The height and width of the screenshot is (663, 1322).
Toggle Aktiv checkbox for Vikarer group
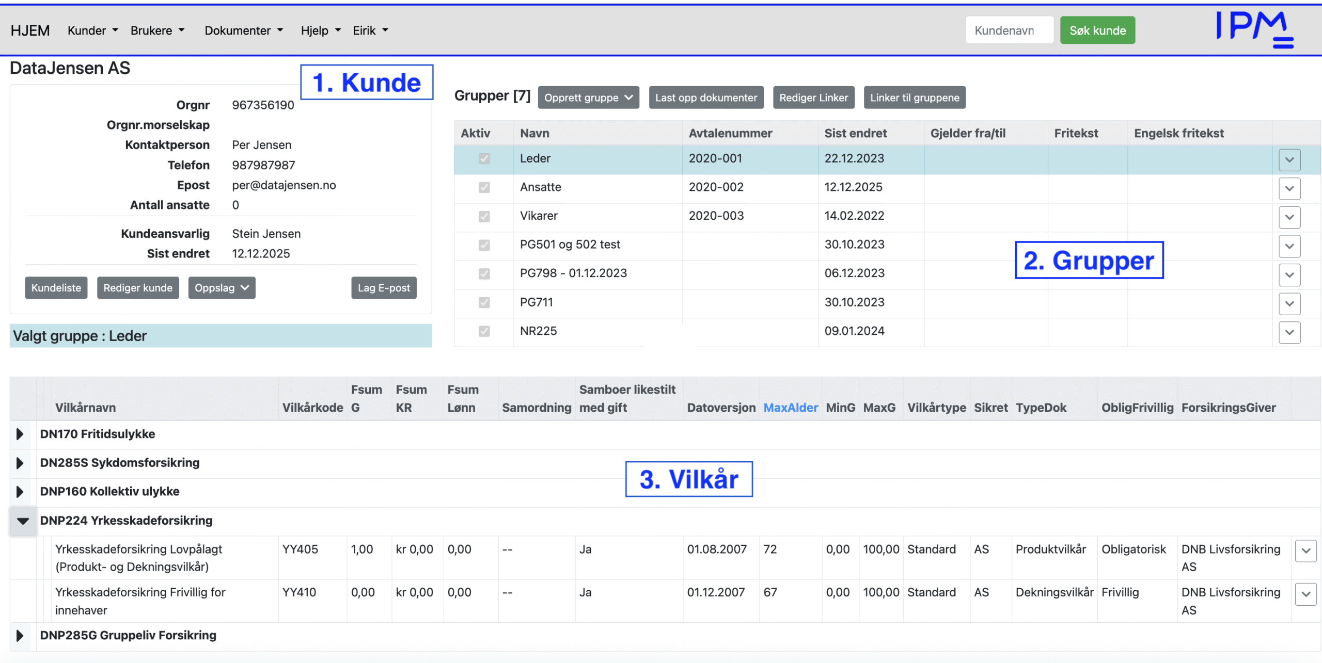484,216
